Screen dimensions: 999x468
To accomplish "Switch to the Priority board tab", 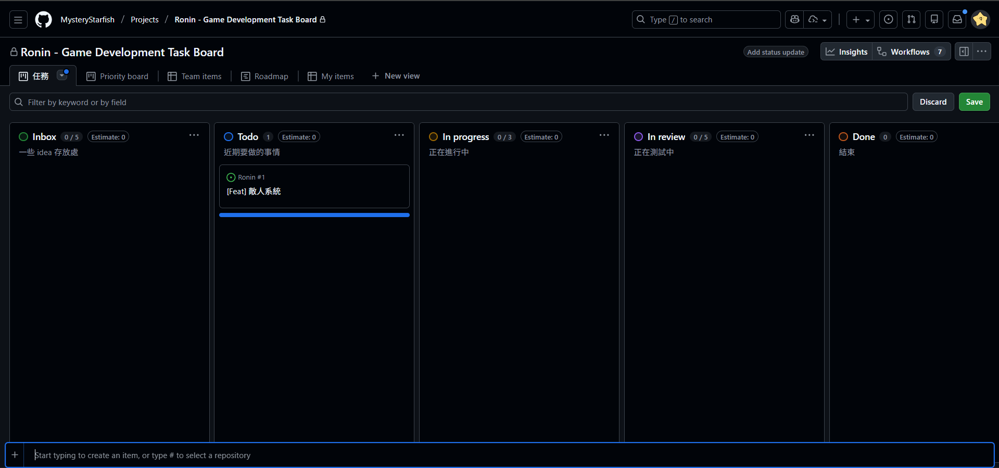I will point(118,77).
